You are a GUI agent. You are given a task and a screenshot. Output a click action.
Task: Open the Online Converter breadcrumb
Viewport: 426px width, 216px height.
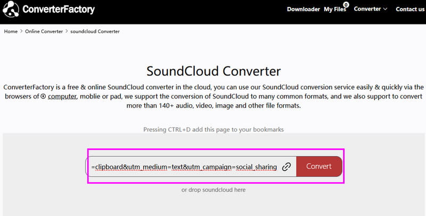point(44,31)
